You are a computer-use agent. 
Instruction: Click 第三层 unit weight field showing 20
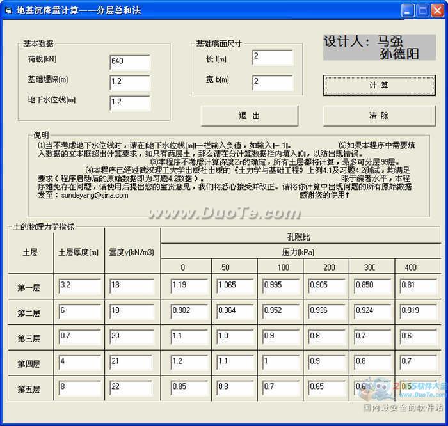132,337
